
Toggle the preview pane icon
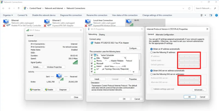(x=211, y=15)
